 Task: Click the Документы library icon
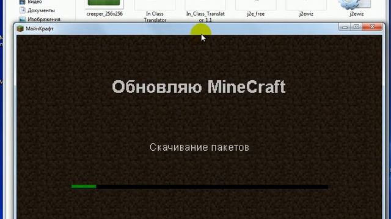(x=22, y=10)
